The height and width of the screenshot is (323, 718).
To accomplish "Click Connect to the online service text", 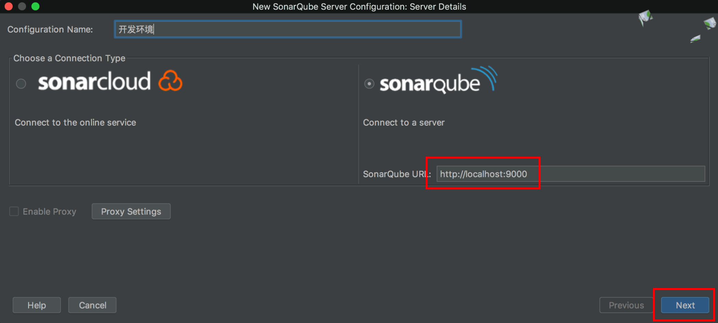I will click(75, 122).
